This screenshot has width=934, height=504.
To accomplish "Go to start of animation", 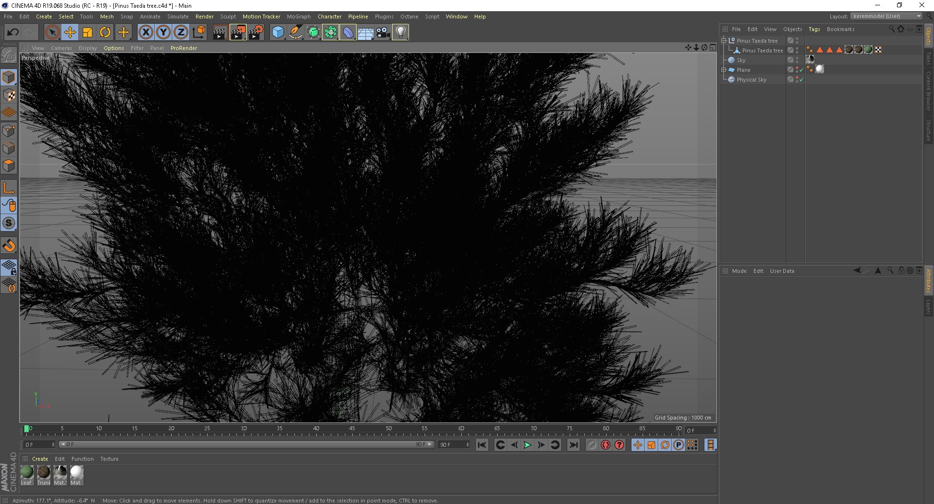I will [482, 445].
